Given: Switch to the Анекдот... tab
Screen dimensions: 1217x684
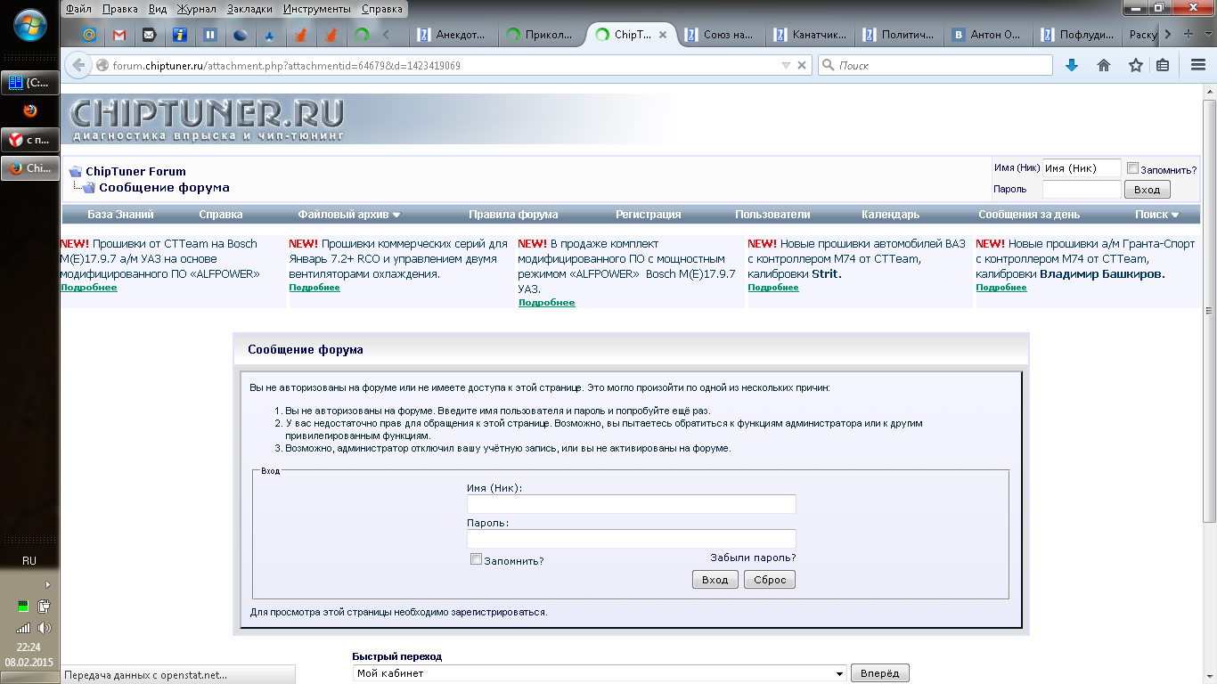Looking at the screenshot, I should click(453, 36).
